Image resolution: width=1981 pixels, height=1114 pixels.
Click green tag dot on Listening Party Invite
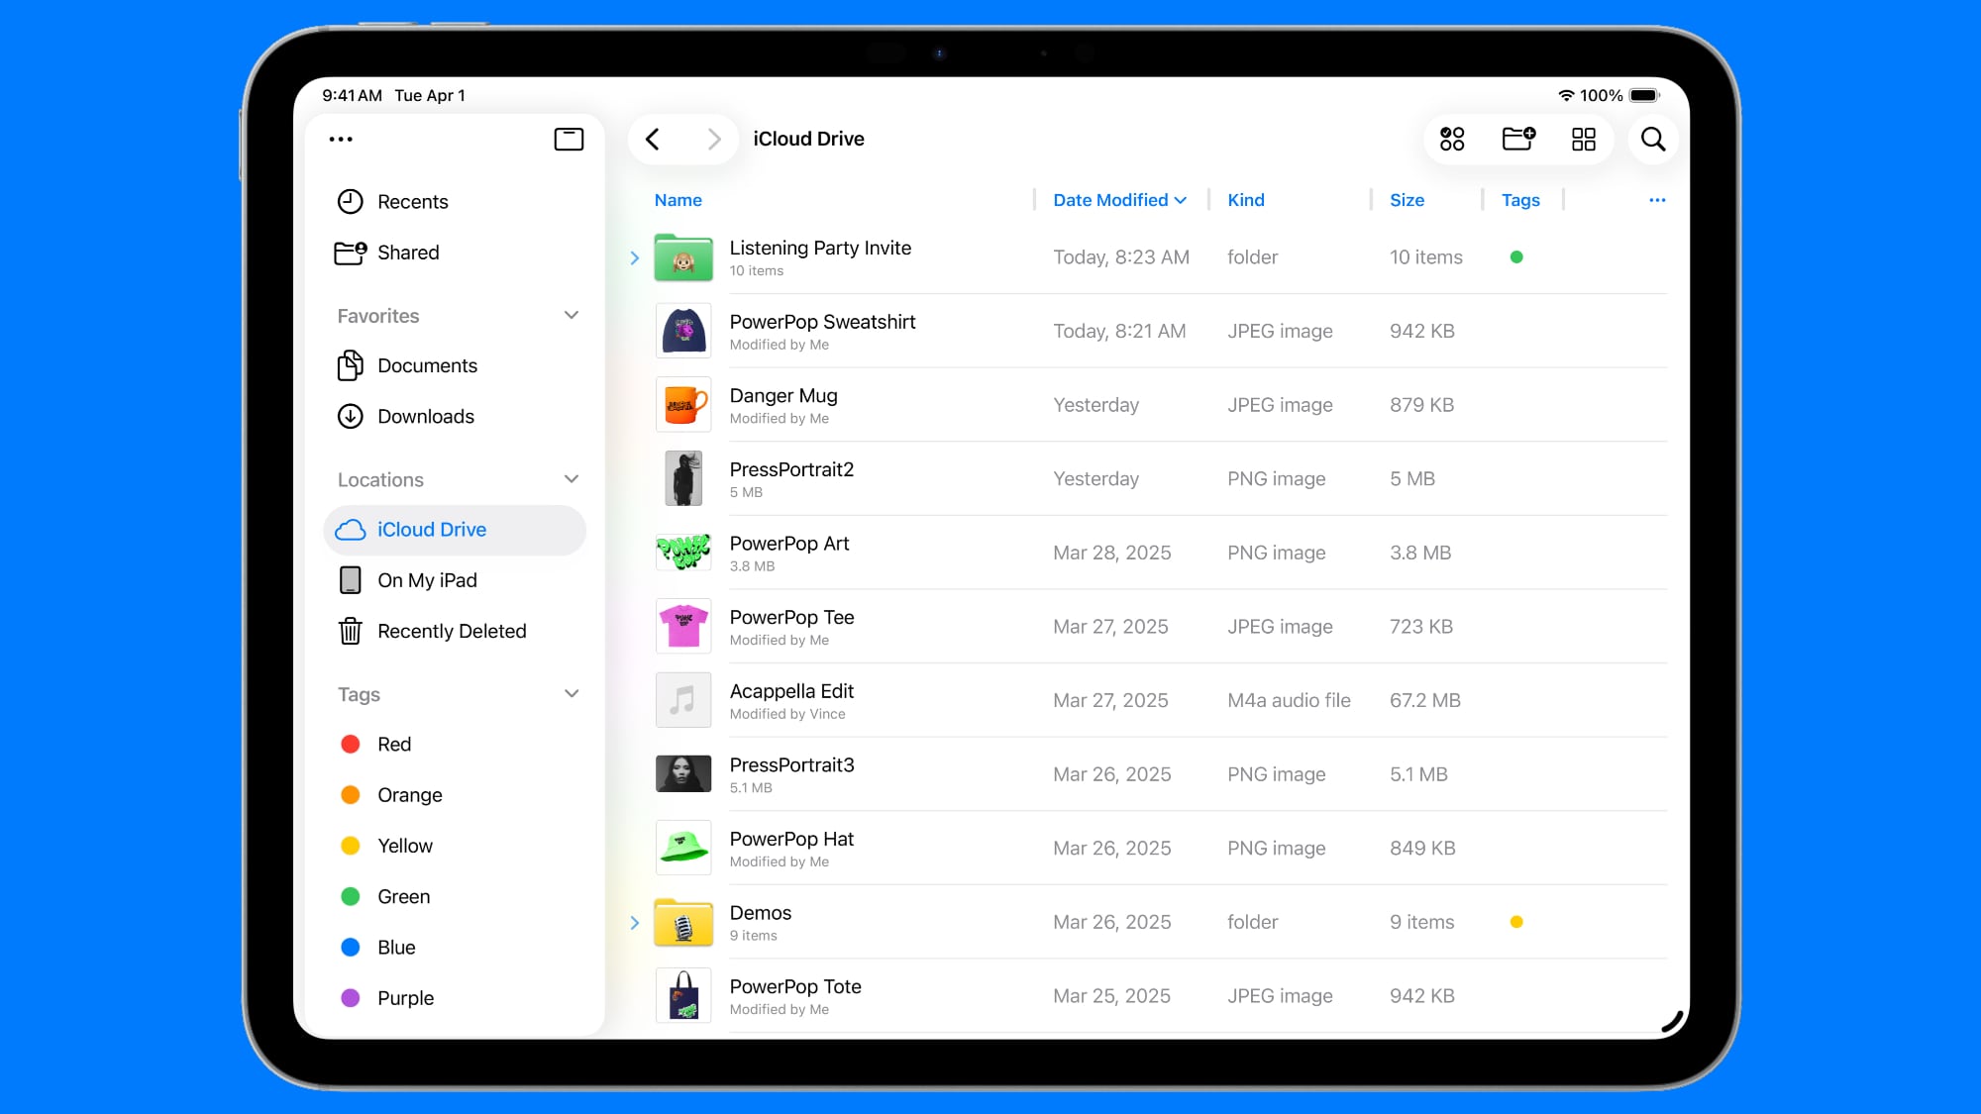1516,257
